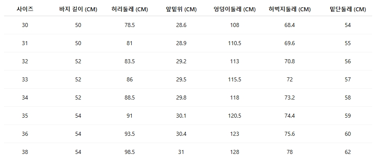The height and width of the screenshot is (164, 381).
Task: Select the front rise value 29.5
Action: pyautogui.click(x=181, y=79)
